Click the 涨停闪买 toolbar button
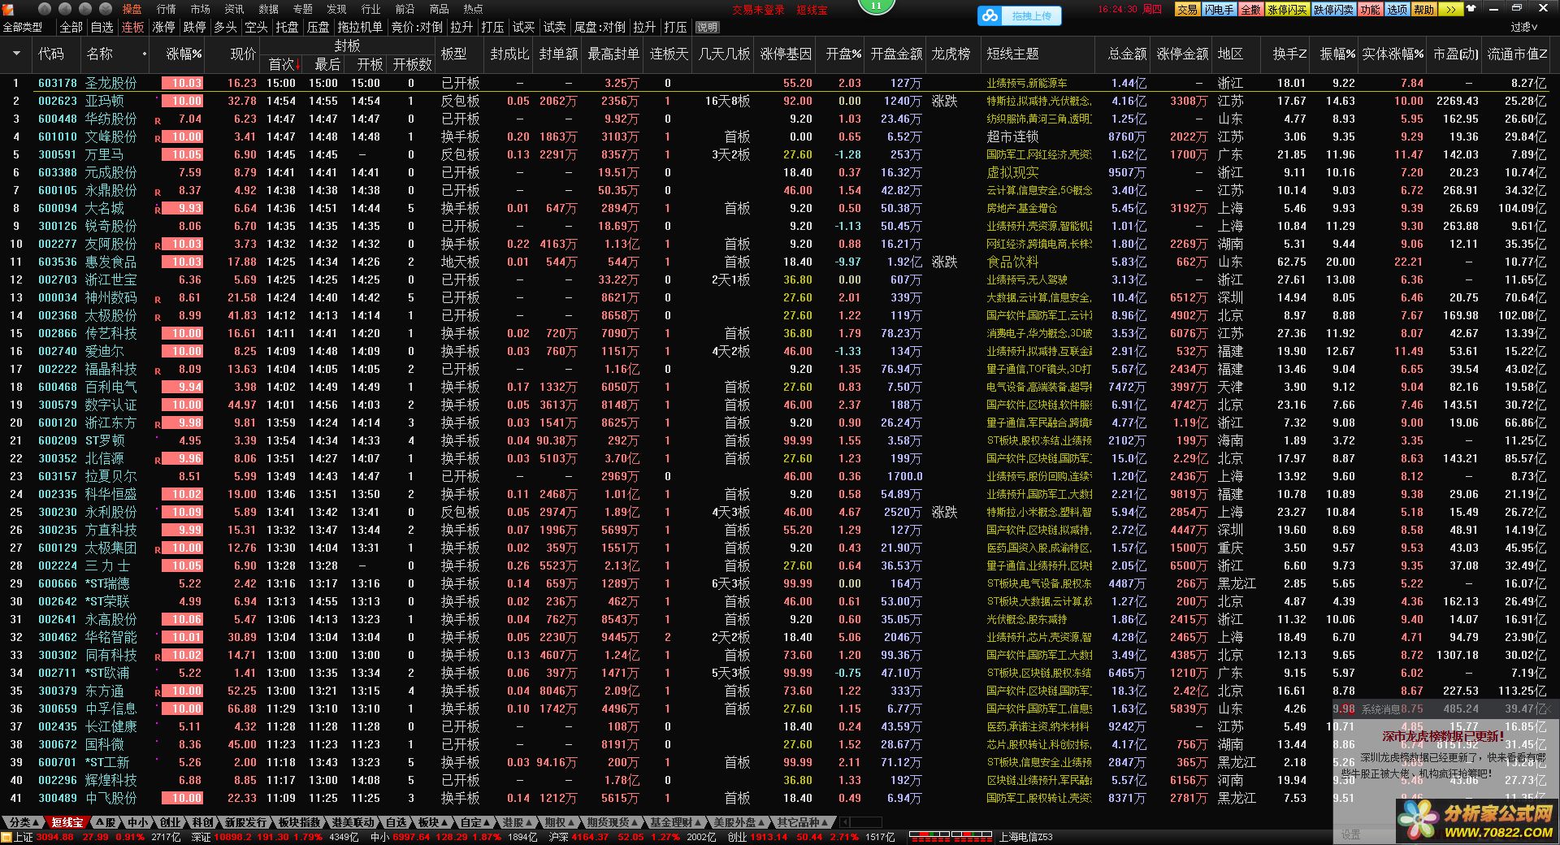This screenshot has height=845, width=1560. point(1287,10)
